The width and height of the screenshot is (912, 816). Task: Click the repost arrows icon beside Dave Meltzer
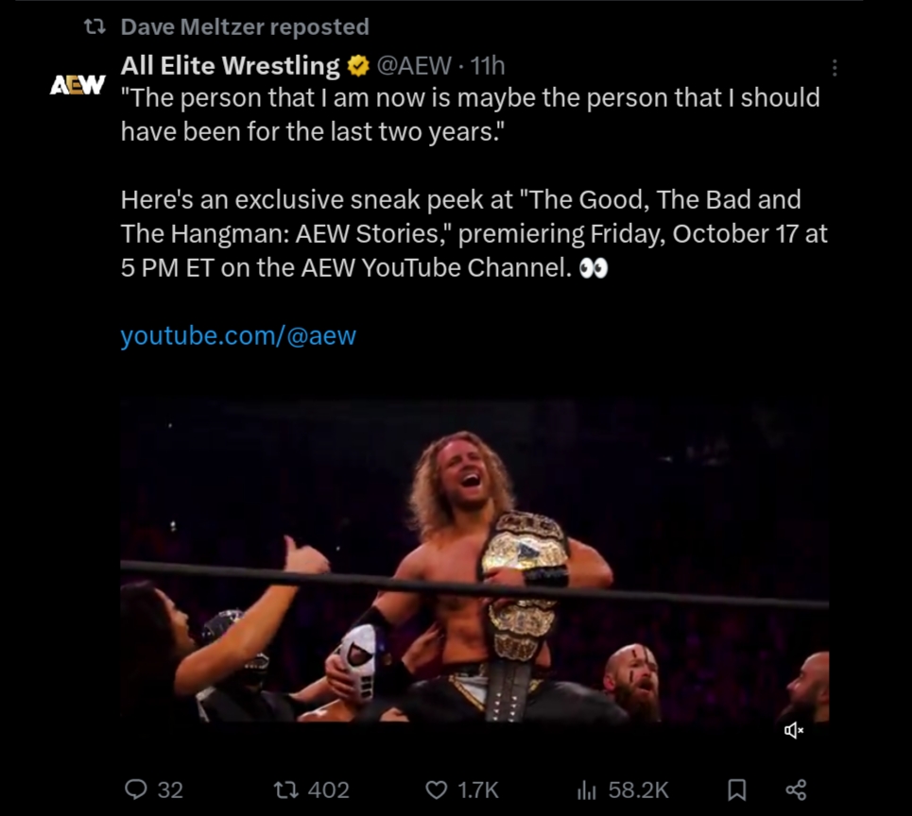pos(94,27)
